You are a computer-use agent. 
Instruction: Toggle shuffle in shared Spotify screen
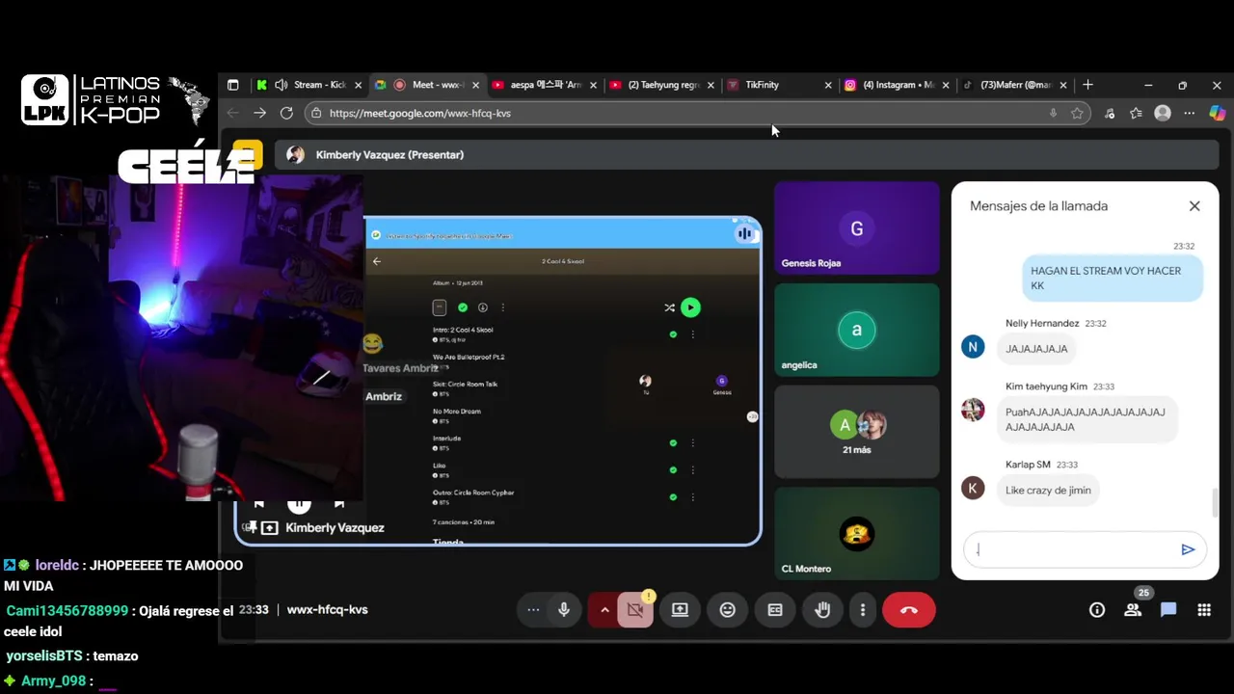coord(669,307)
